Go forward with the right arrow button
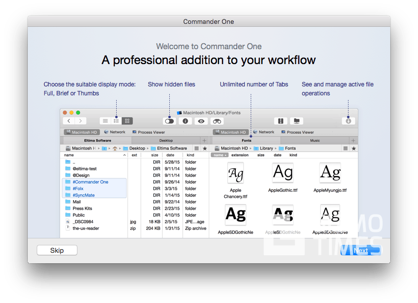Image resolution: width=418 pixels, height=303 pixels. click(x=80, y=121)
